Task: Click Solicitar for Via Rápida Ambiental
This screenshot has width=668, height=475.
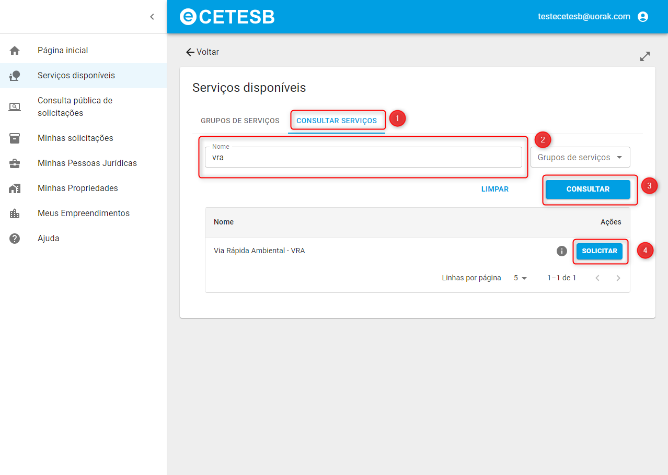Action: 600,251
